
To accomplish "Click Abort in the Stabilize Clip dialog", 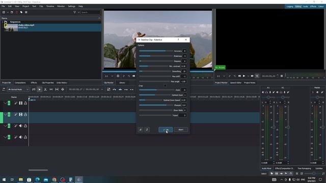I will click(x=181, y=130).
